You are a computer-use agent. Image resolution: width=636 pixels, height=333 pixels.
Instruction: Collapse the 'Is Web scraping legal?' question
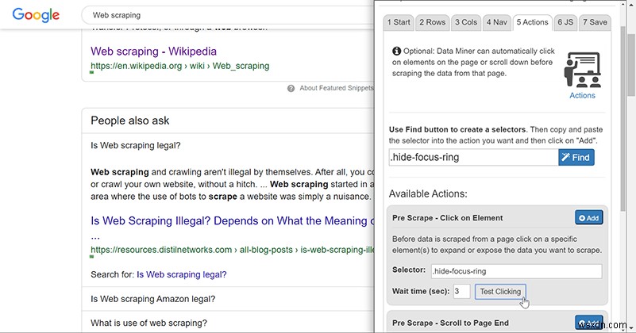(x=136, y=145)
